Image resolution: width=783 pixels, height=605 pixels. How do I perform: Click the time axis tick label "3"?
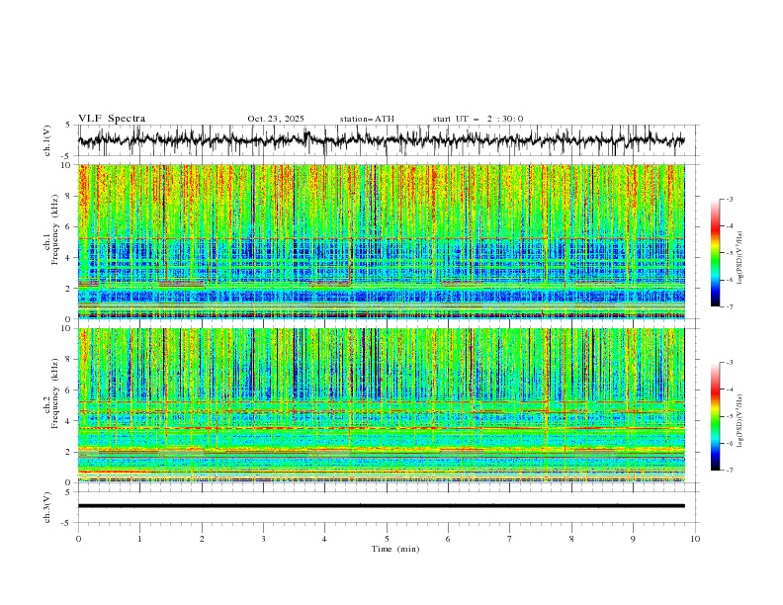263,539
